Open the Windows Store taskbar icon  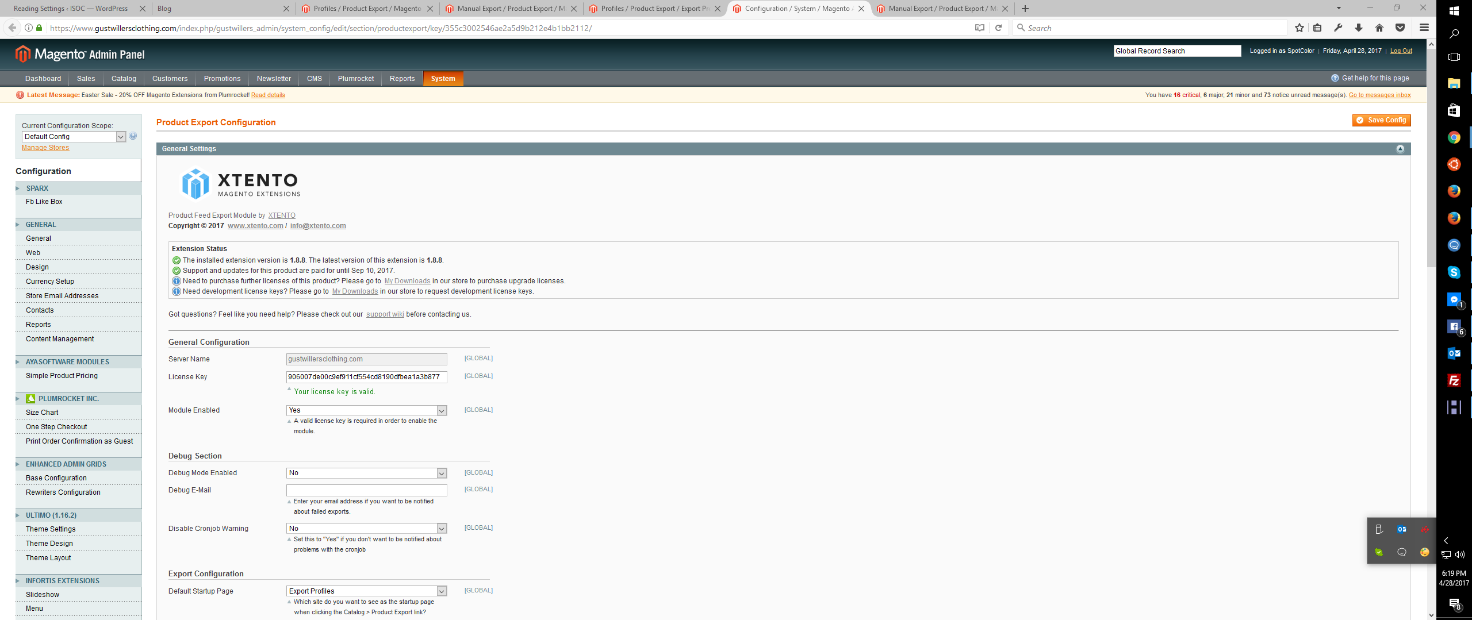pyautogui.click(x=1454, y=110)
